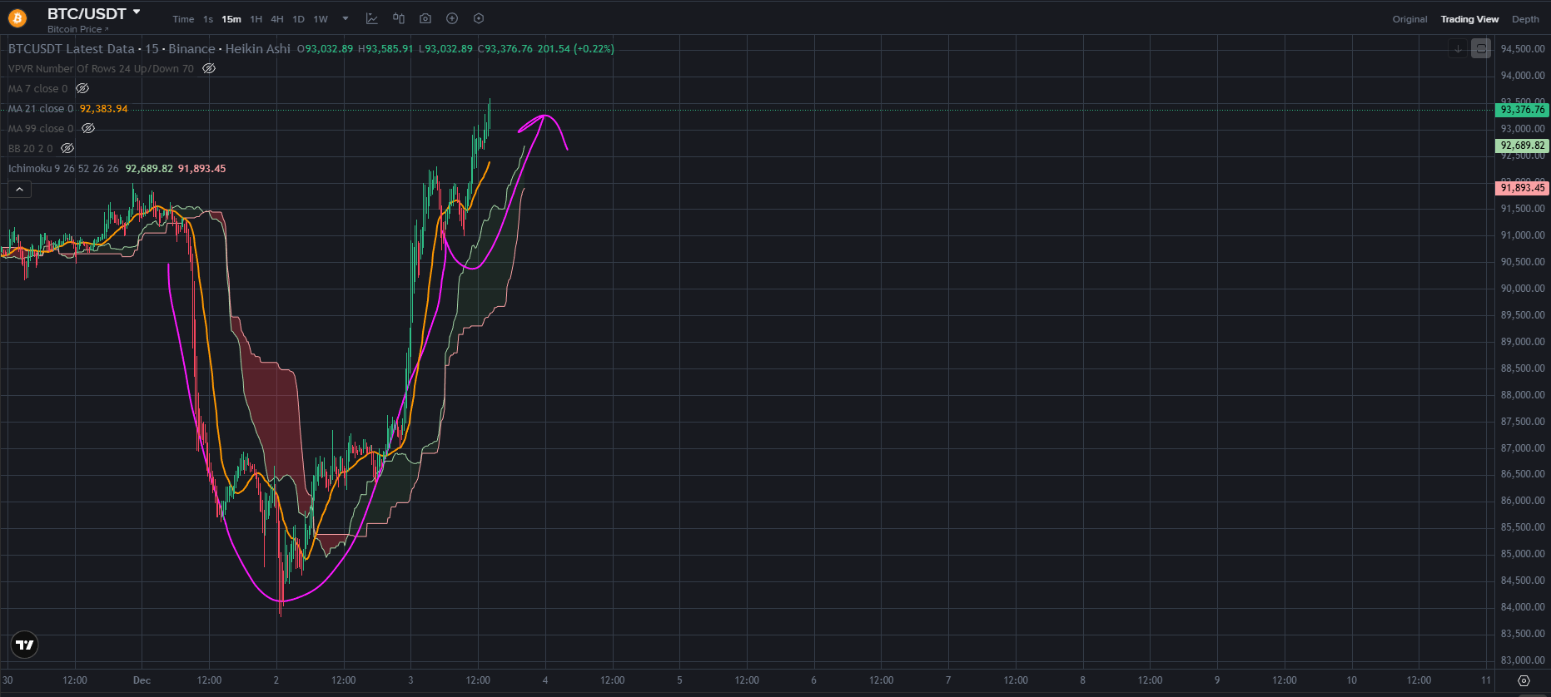
Task: Open axis settings gear at bottom right
Action: 1524,680
